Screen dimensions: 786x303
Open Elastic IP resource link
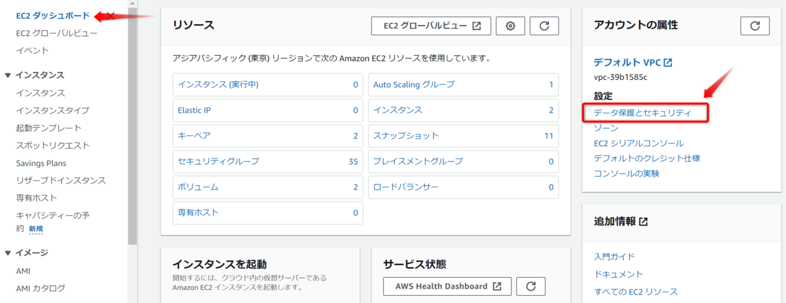[x=194, y=110]
